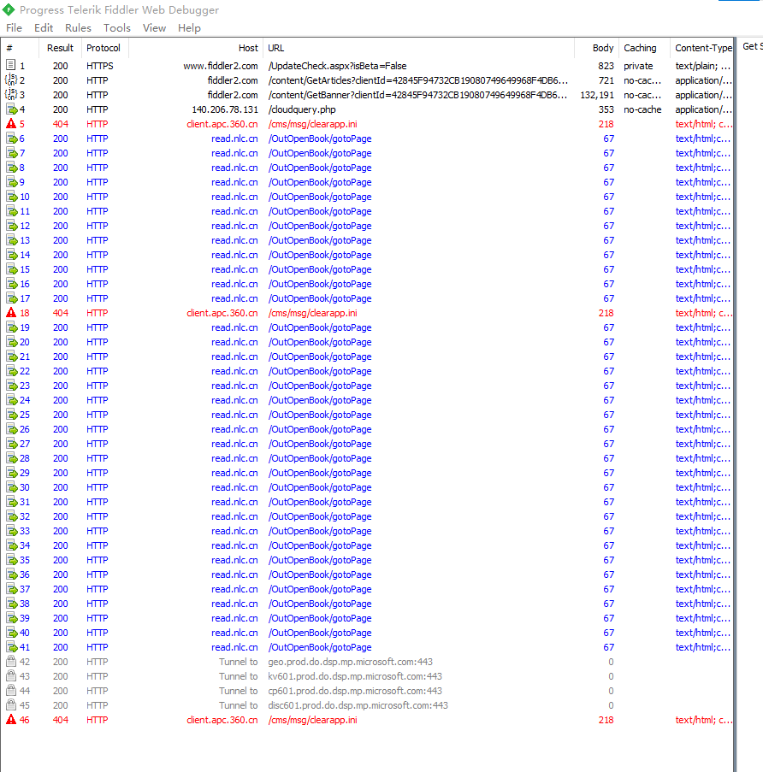Sort sessions by the Content-Type column header
Screen dimensions: 763x772
coord(702,48)
